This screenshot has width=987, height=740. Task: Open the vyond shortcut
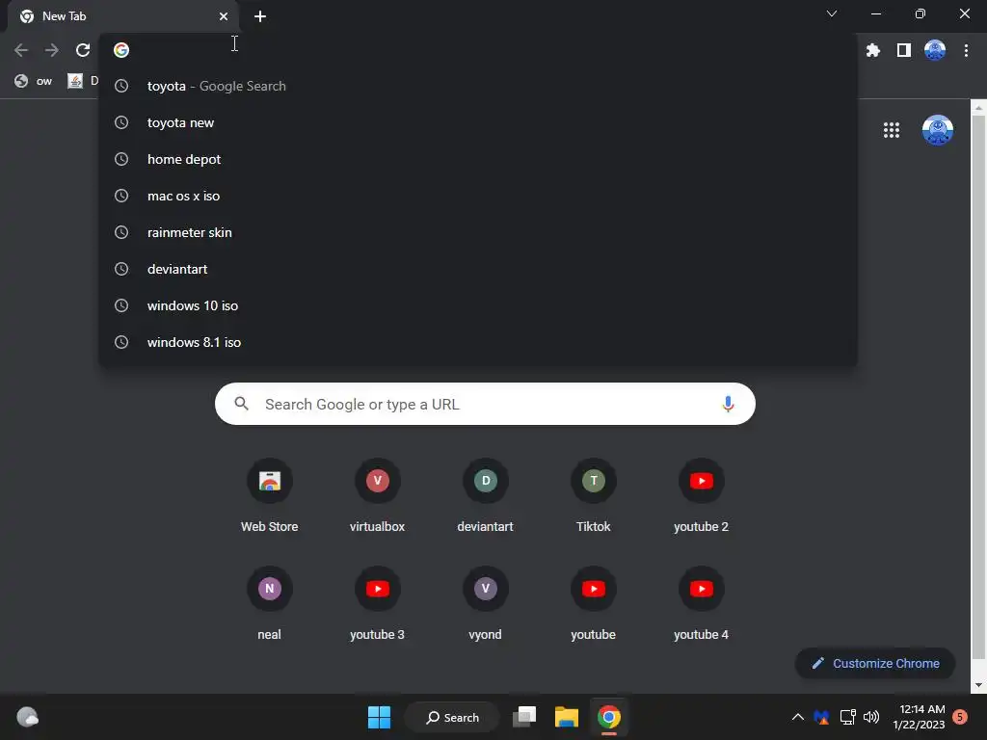point(486,605)
